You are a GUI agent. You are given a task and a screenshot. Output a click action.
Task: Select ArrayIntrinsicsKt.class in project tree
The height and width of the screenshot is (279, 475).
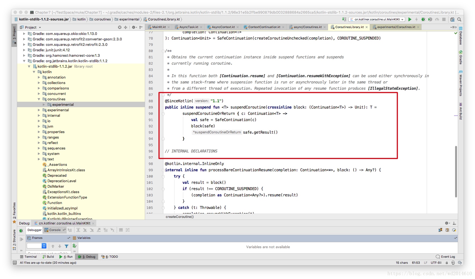click(66, 170)
